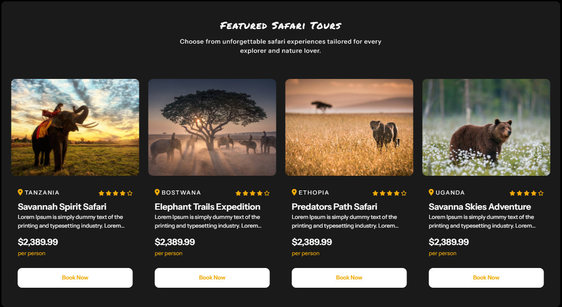Click the first star on Elephant Trails Expedition
The image size is (562, 307).
tap(238, 193)
